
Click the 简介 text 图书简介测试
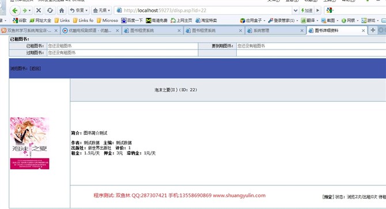pos(95,133)
